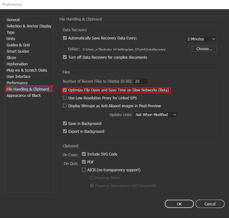Viewport: 229px width, 218px height.
Task: Click Cancel to dismiss Preferences
Action: pyautogui.click(x=210, y=204)
